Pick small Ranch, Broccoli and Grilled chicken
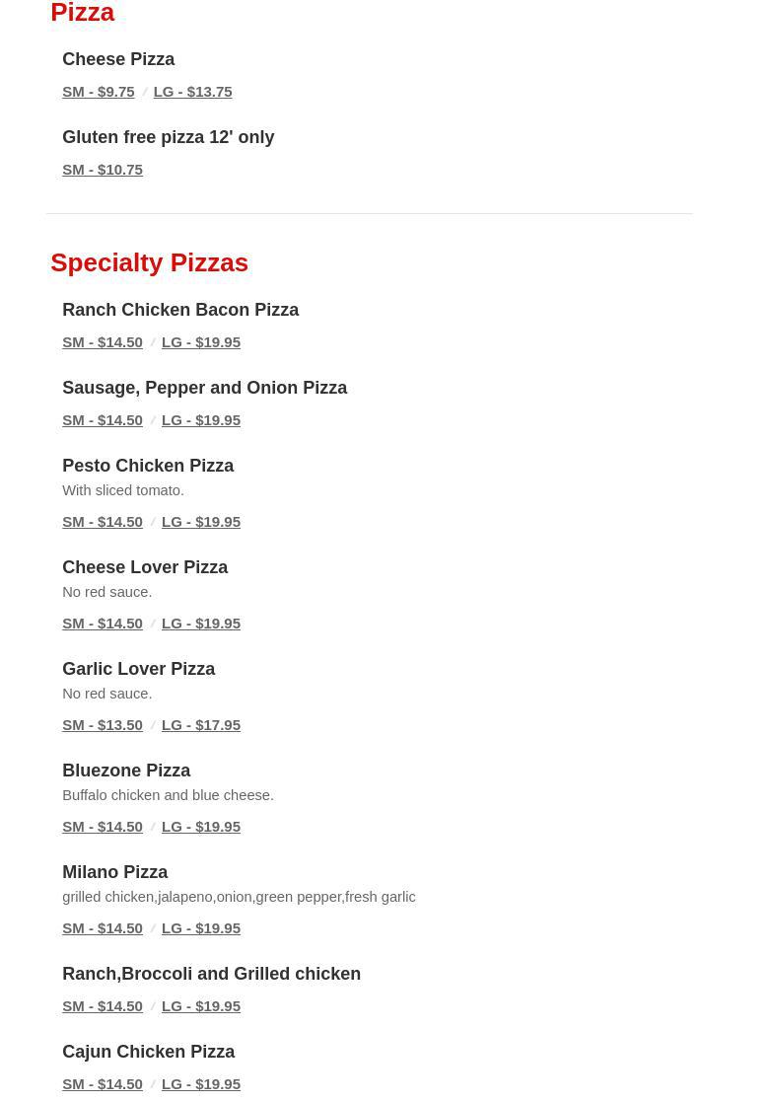This screenshot has width=774, height=1103. (x=102, y=1006)
